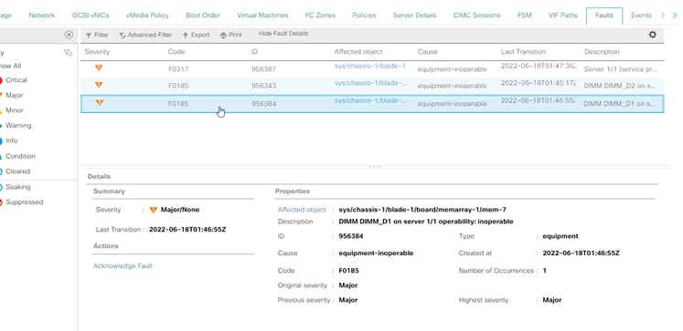Sort by the Cause column header
The image size is (683, 331).
point(427,52)
